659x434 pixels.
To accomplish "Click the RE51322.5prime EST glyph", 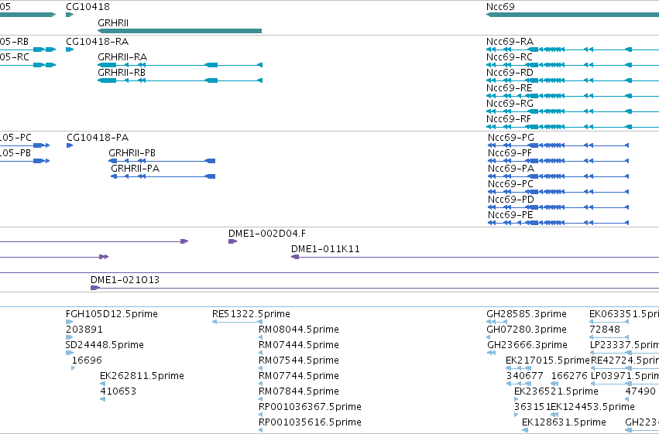I will pos(238,322).
